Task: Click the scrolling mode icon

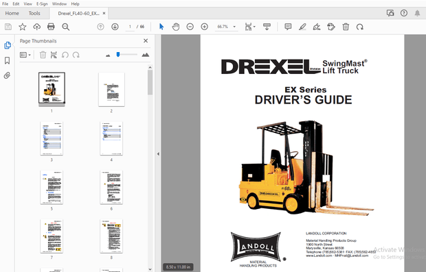Action: 267,27
